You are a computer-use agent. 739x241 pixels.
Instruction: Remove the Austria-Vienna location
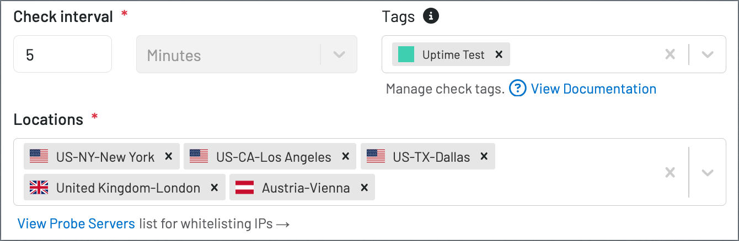[364, 188]
